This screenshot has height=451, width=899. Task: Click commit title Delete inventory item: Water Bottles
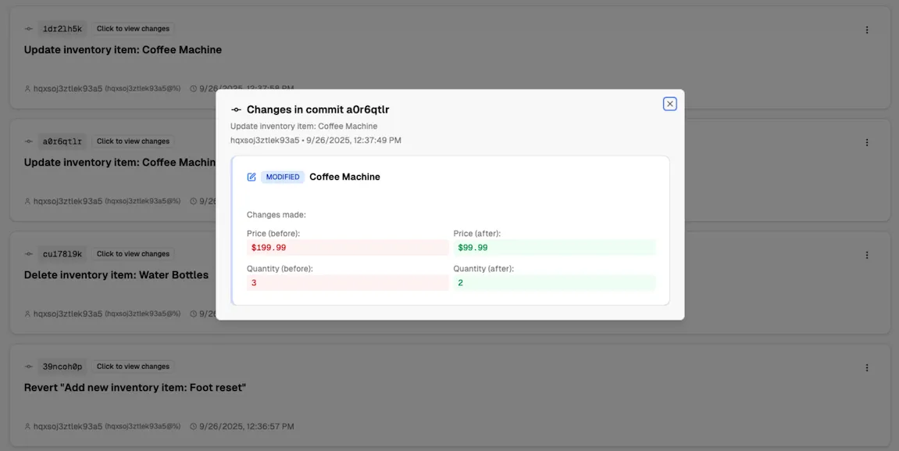116,274
